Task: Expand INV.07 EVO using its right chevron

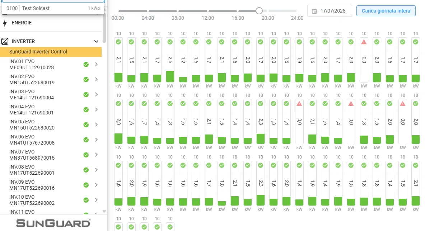Action: point(96,155)
